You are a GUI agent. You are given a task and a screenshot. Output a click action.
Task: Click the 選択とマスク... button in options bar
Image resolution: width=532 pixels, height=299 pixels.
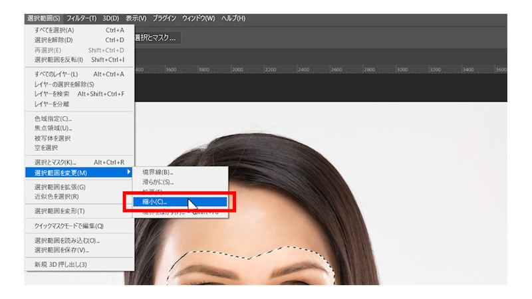tap(157, 38)
